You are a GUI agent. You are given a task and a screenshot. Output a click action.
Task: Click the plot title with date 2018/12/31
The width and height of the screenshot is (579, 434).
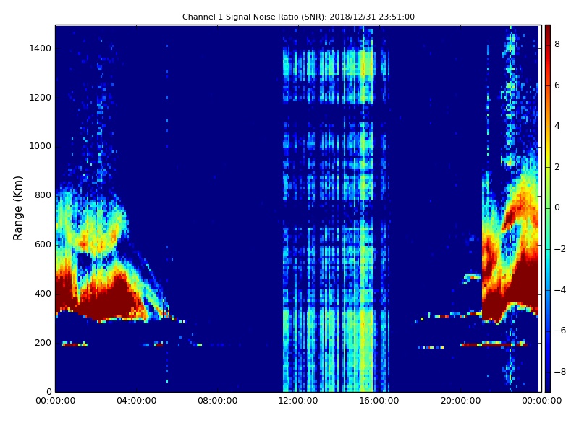[x=298, y=17]
